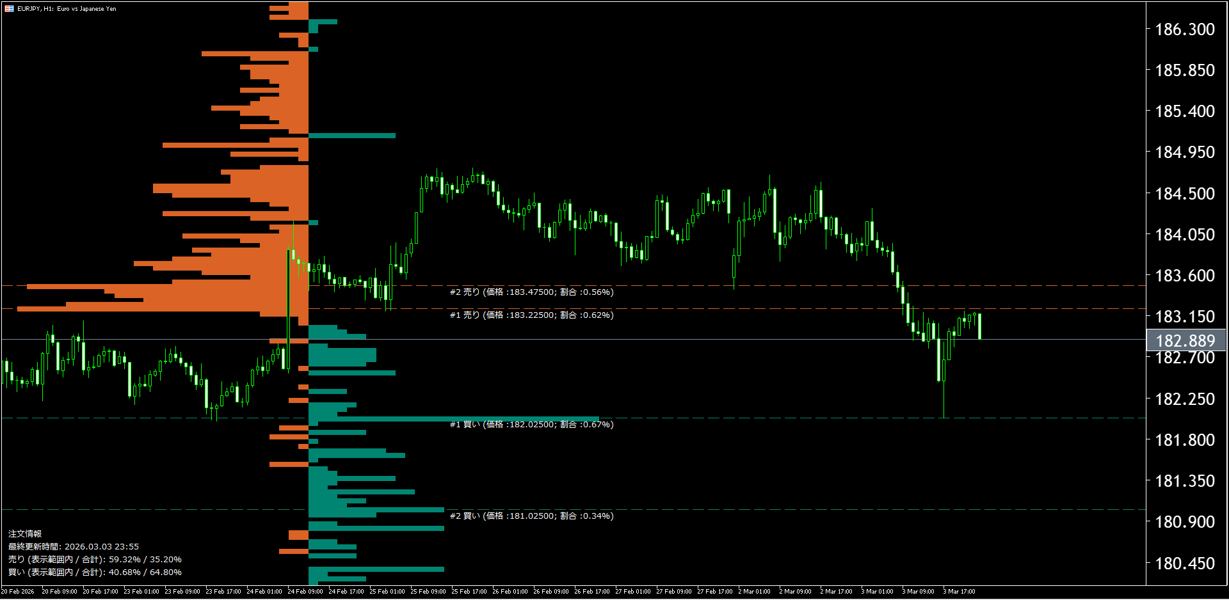Screen dimensions: 1229x600
Task: Pick the '26 Feb 09:00' time label
Action: point(551,592)
